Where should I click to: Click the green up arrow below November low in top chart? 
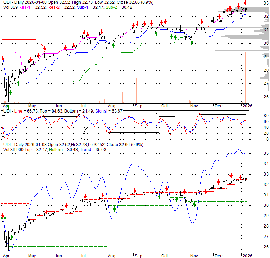(192, 42)
